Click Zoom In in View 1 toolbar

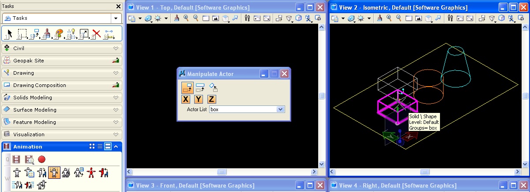(186, 18)
